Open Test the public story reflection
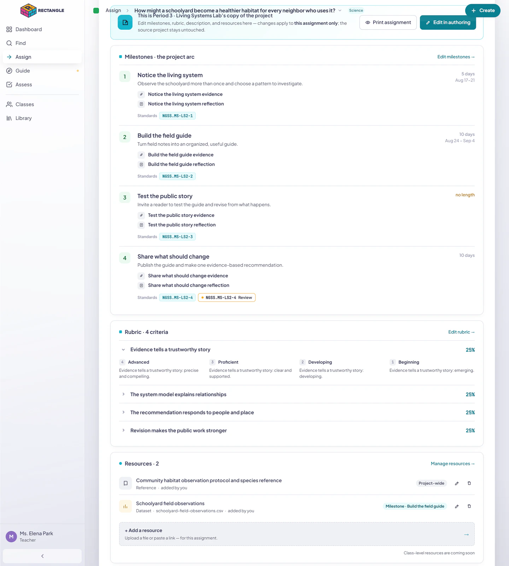The width and height of the screenshot is (509, 566). [x=182, y=225]
